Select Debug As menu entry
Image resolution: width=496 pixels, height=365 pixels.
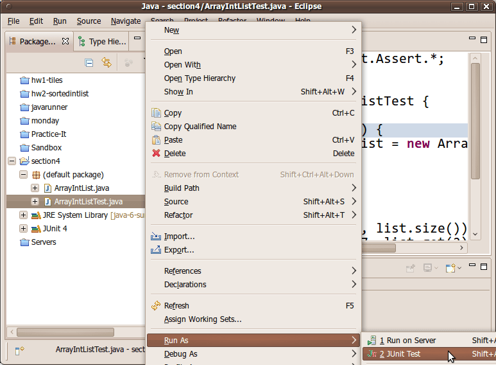[x=253, y=353]
